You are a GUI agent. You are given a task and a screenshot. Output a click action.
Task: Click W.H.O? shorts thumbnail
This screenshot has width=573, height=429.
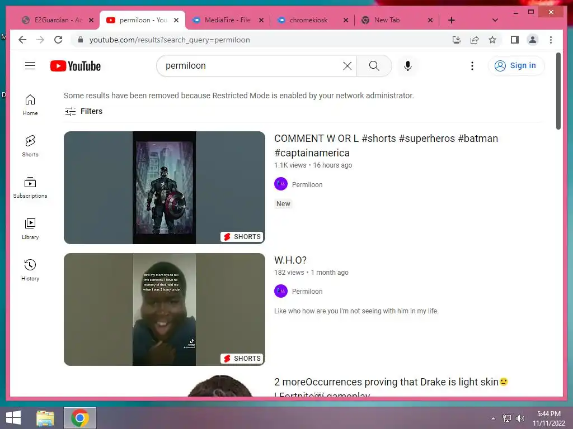click(164, 309)
